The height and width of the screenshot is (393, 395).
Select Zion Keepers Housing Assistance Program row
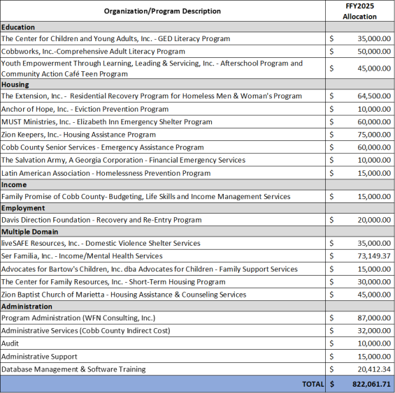78,135
